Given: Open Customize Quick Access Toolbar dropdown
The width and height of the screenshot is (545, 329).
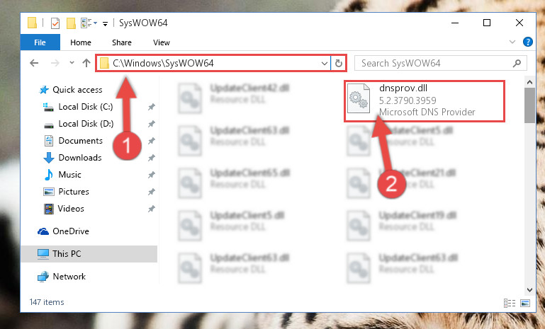Looking at the screenshot, I should click(105, 23).
